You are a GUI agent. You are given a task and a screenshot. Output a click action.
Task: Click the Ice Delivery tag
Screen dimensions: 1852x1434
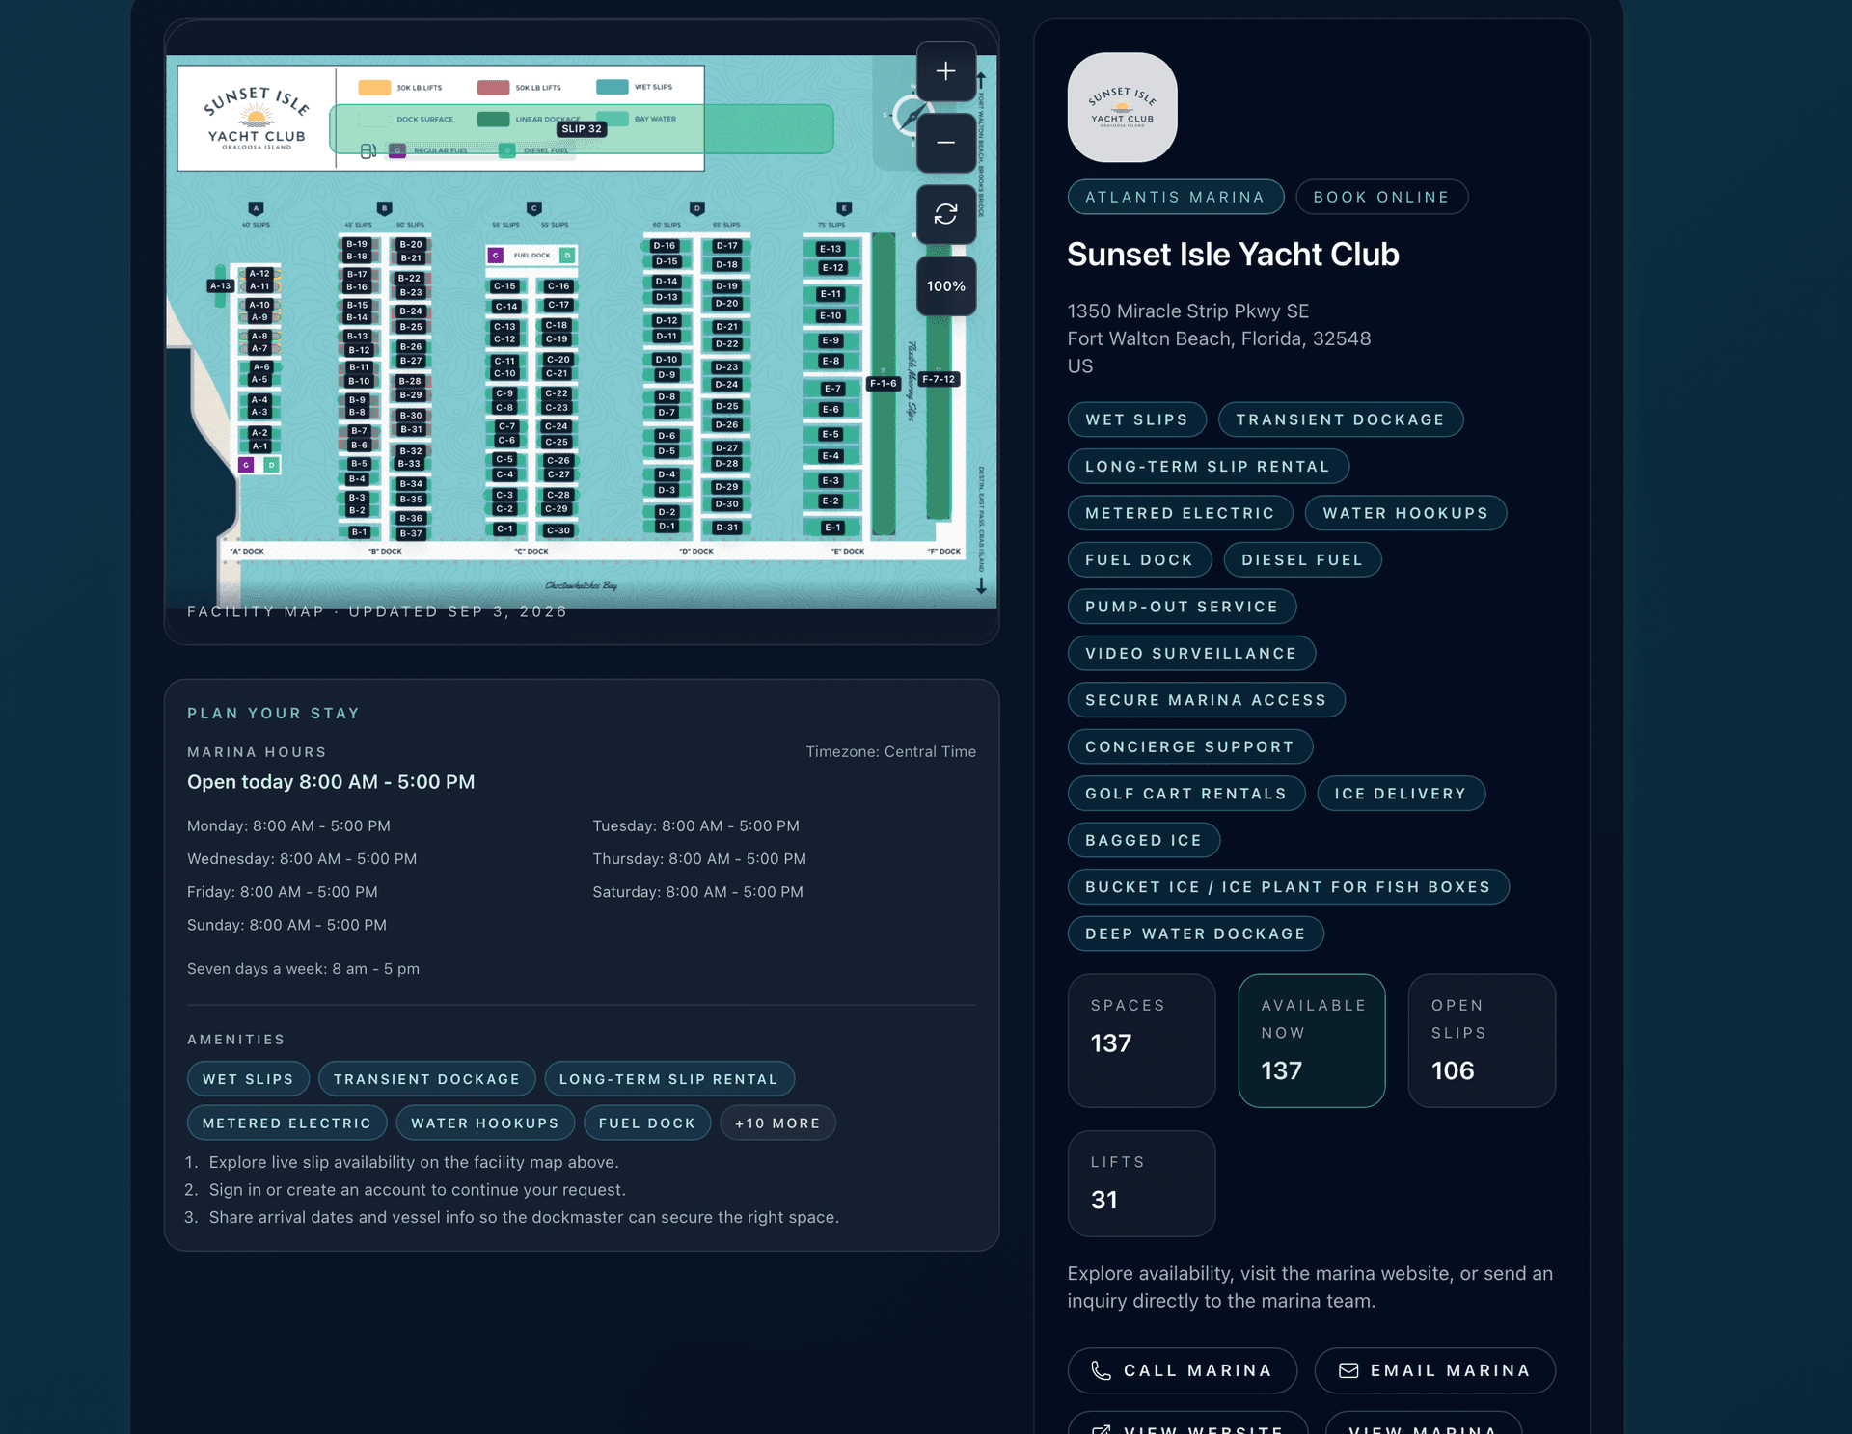(x=1401, y=794)
